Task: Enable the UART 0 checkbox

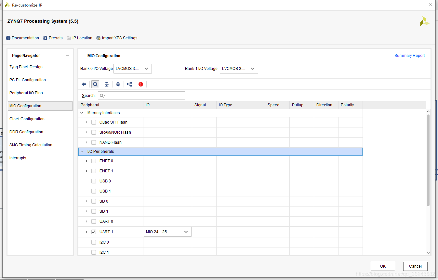Action: 94,221
